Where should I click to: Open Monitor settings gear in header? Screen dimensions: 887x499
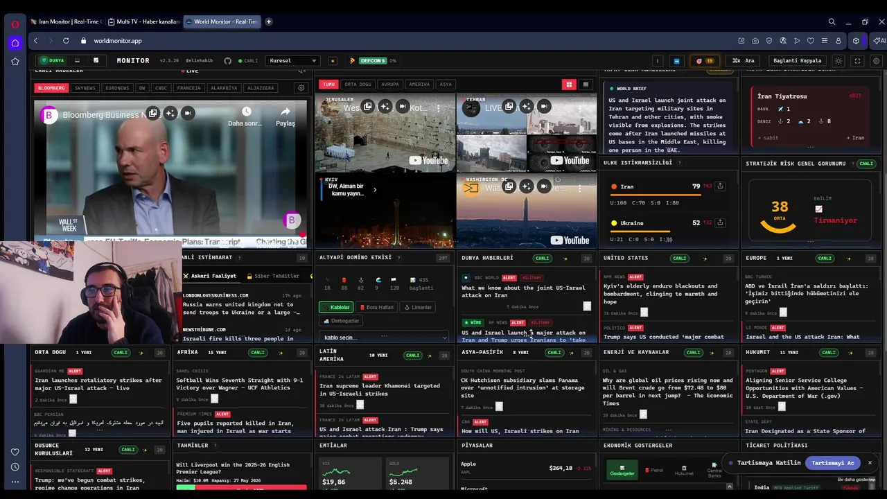pos(876,61)
